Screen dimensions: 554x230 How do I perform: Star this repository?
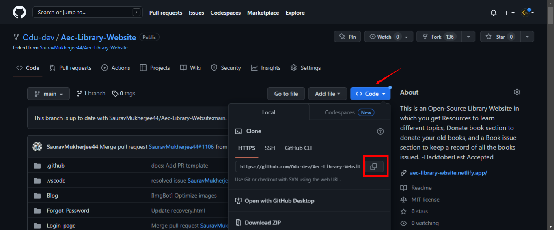coord(500,37)
